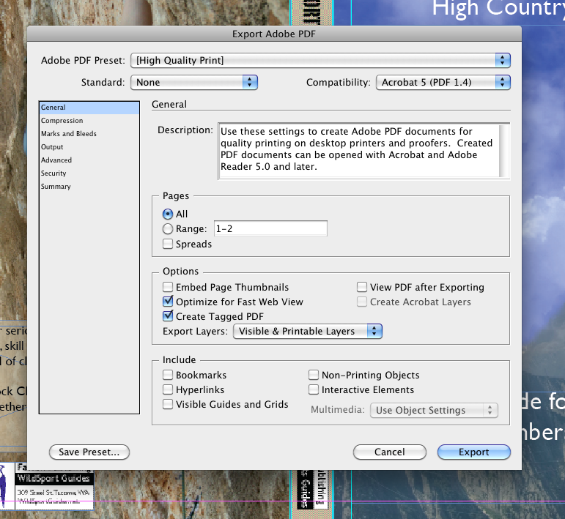Select the General category
This screenshot has height=519, width=565.
pyautogui.click(x=89, y=108)
